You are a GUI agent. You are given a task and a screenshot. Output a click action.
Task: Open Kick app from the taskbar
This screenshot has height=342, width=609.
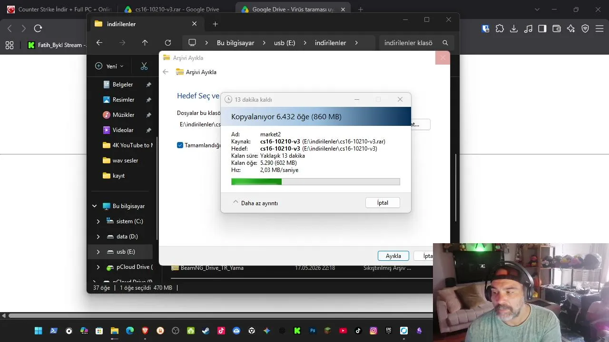click(x=297, y=331)
